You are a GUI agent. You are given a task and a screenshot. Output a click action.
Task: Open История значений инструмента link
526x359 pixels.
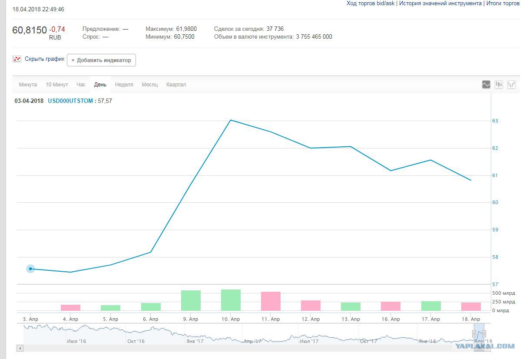[440, 3]
